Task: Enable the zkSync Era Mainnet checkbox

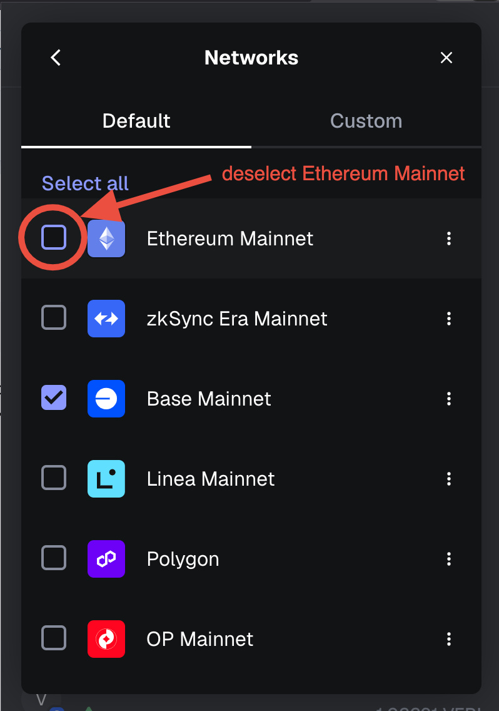Action: coord(54,317)
